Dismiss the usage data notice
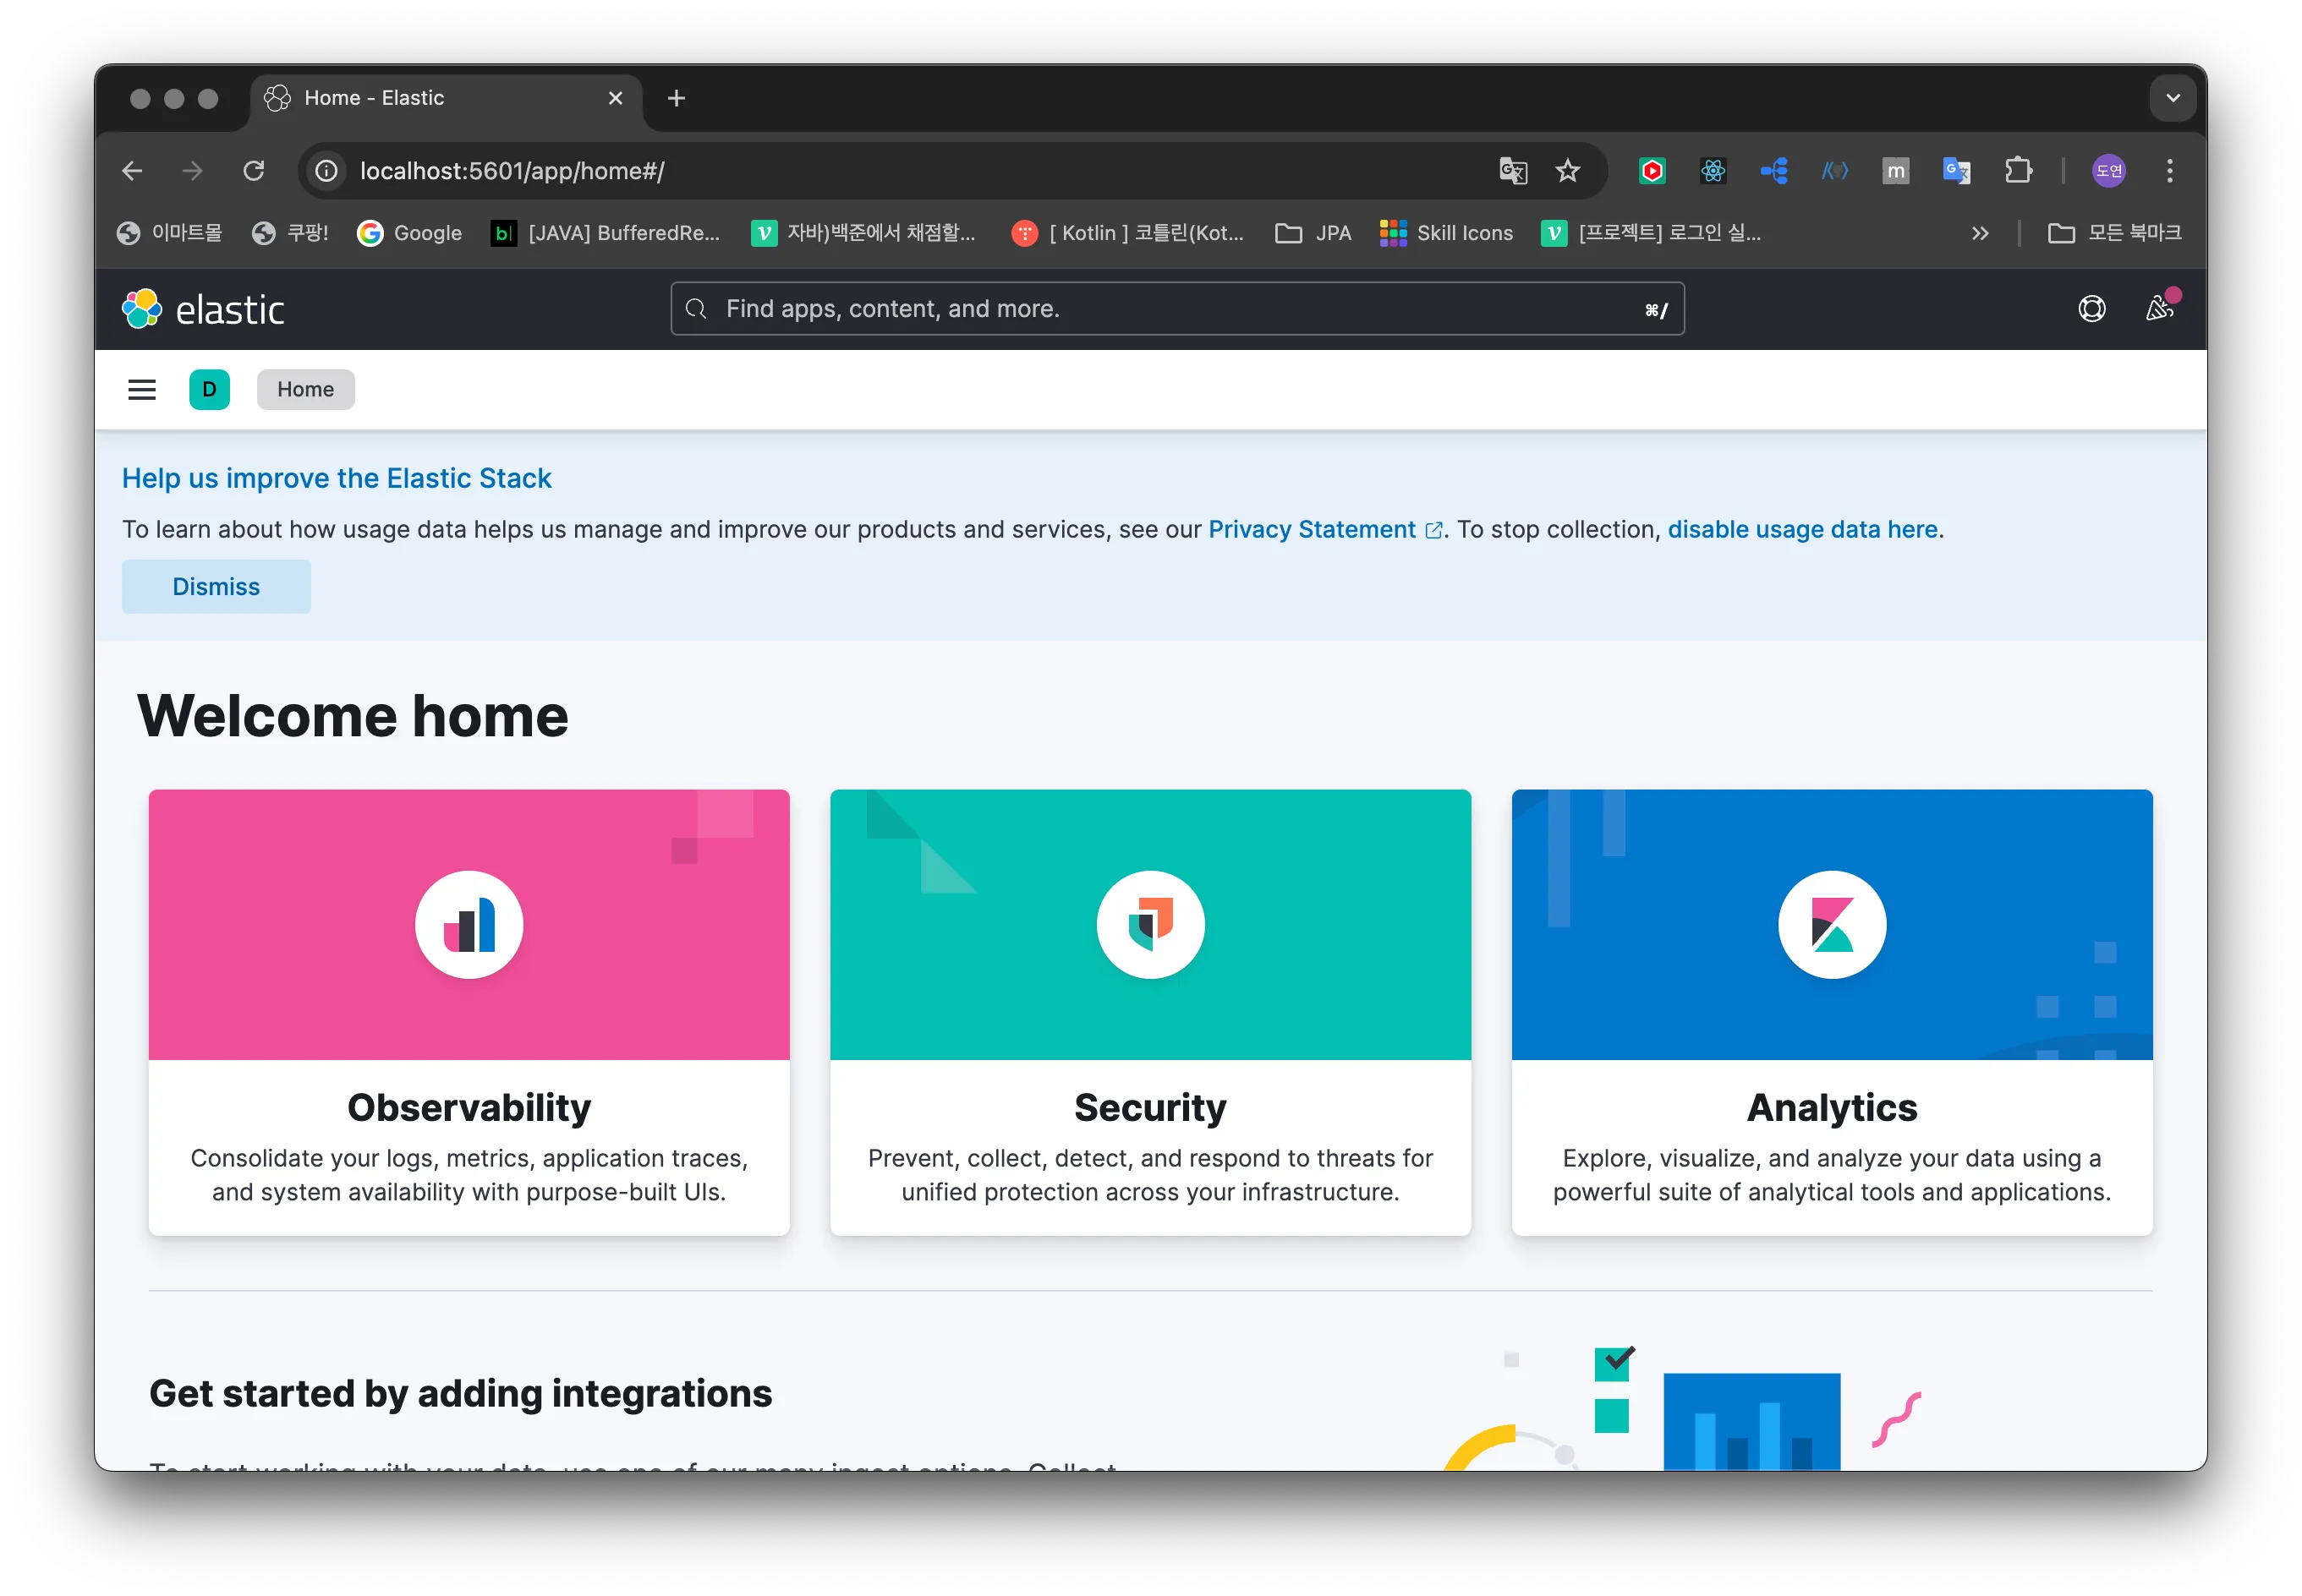 [x=216, y=587]
